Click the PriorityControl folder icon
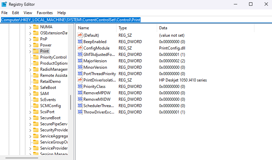This screenshot has height=160, width=272. [x=36, y=57]
